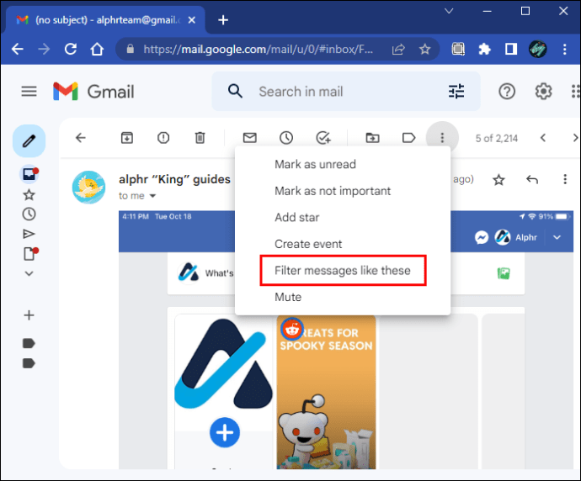Star this message
Screen dimensions: 581x481
pyautogui.click(x=498, y=180)
